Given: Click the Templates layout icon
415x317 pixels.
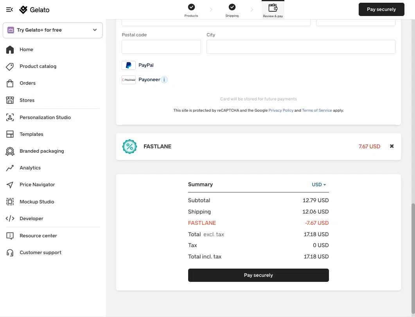Looking at the screenshot, I should click(x=10, y=134).
